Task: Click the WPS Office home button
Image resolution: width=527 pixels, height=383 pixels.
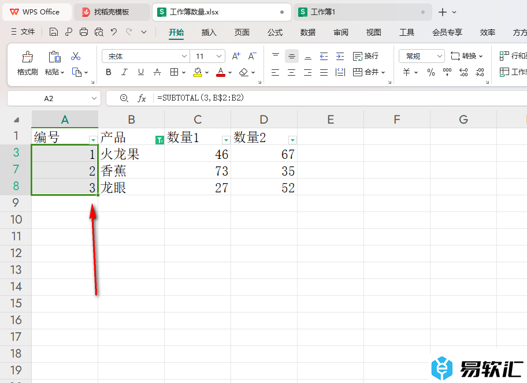Action: 37,12
